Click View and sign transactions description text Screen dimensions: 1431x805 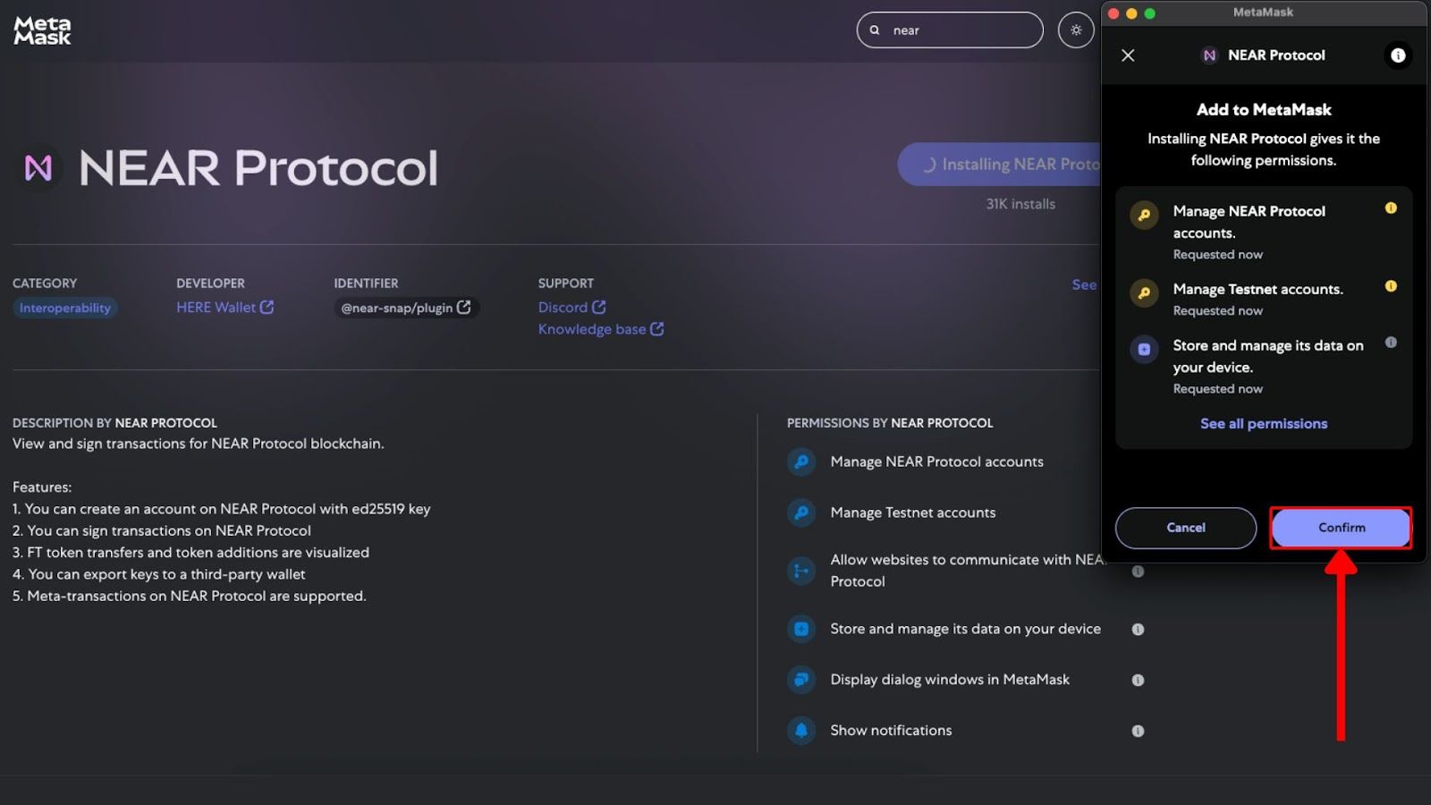point(199,444)
